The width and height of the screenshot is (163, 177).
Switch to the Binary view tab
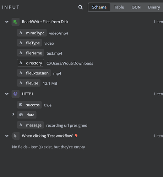pyautogui.click(x=154, y=7)
